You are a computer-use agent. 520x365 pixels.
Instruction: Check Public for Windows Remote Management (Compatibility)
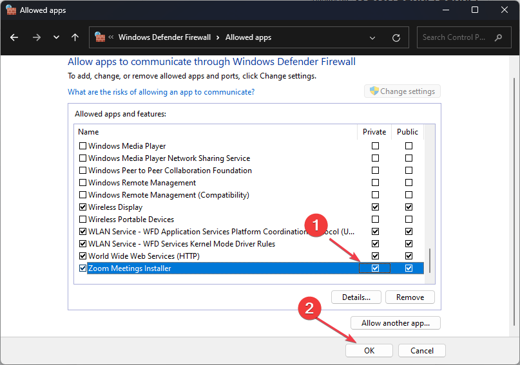click(409, 195)
